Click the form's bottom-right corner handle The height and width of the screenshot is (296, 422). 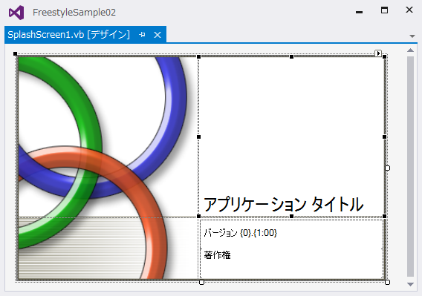387,282
